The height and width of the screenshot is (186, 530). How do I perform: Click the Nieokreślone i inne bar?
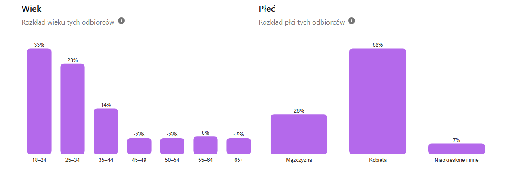coord(456,148)
